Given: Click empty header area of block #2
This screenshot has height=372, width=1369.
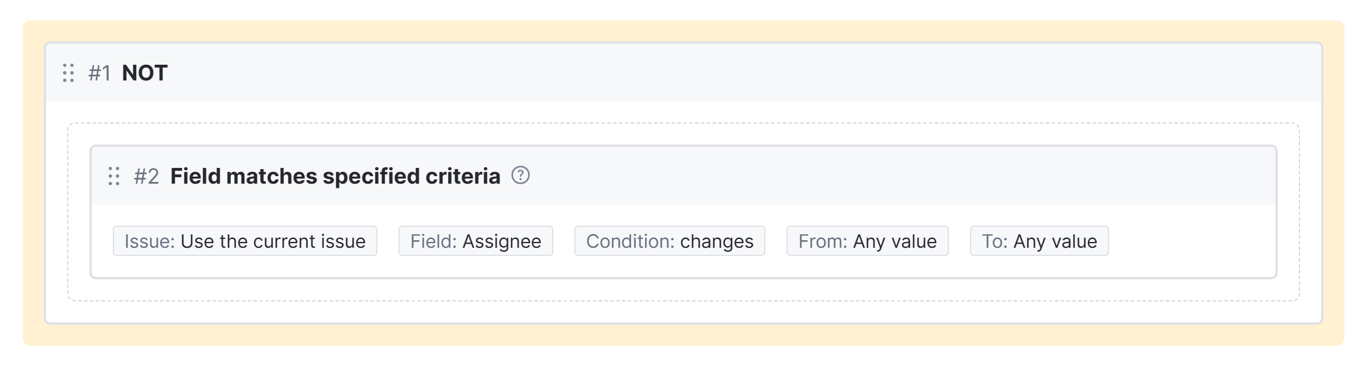Looking at the screenshot, I should click(876, 176).
